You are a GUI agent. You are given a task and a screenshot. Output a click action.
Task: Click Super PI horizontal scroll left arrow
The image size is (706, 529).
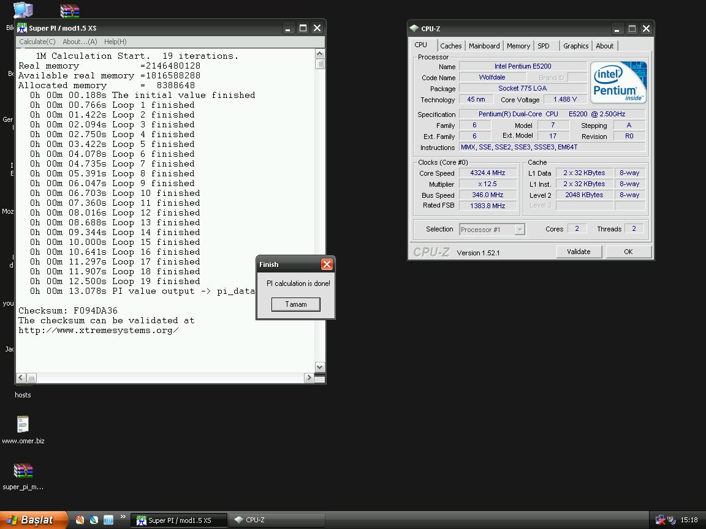click(21, 378)
